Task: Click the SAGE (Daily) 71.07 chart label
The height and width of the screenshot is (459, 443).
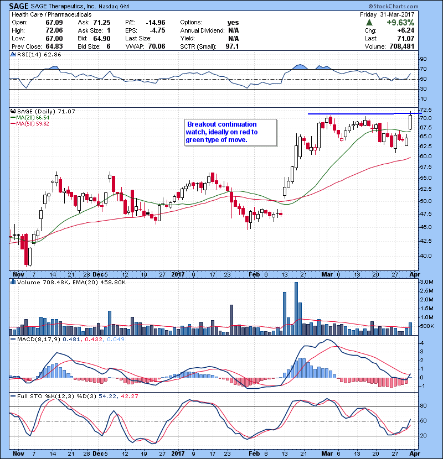Action: (46, 112)
